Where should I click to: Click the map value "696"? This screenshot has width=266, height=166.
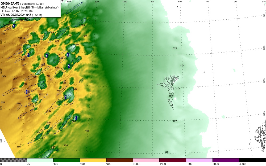tap(19, 103)
